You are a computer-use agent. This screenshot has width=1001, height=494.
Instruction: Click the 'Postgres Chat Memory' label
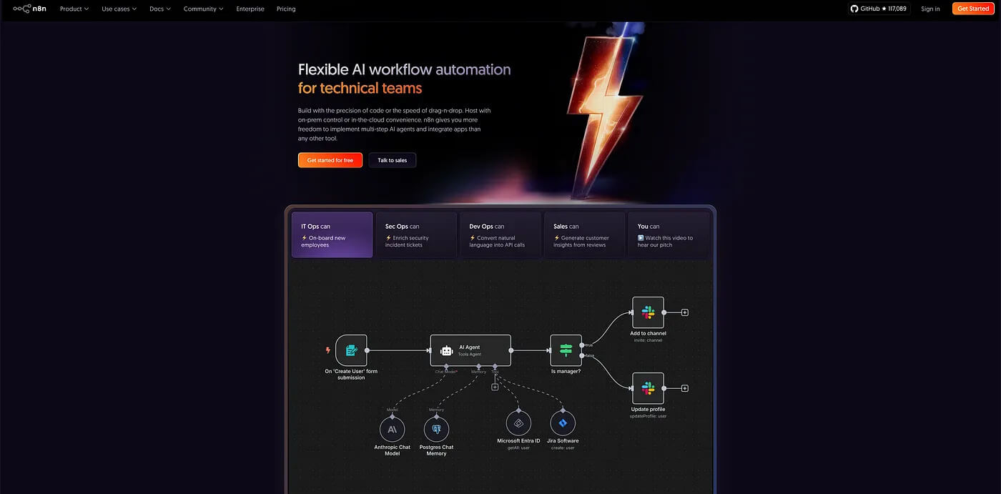[x=436, y=450]
